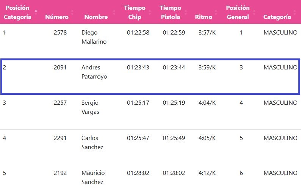Click sort arrows beside Posición Categoría header

pyautogui.click(x=36, y=13)
